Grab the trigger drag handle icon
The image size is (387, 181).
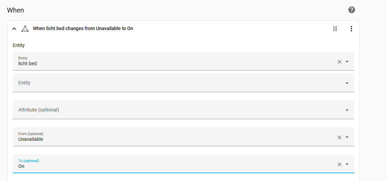pos(335,29)
